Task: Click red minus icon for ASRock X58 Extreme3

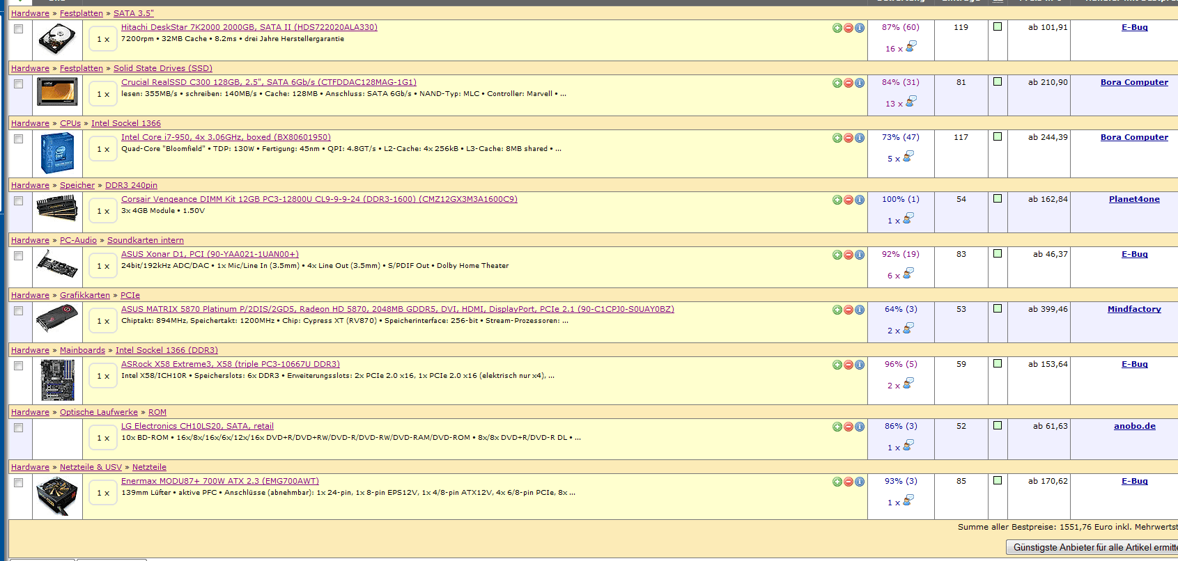Action: pos(848,365)
